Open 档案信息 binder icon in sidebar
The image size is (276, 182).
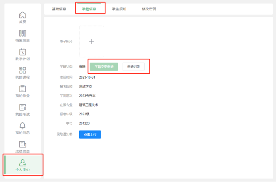(22, 33)
